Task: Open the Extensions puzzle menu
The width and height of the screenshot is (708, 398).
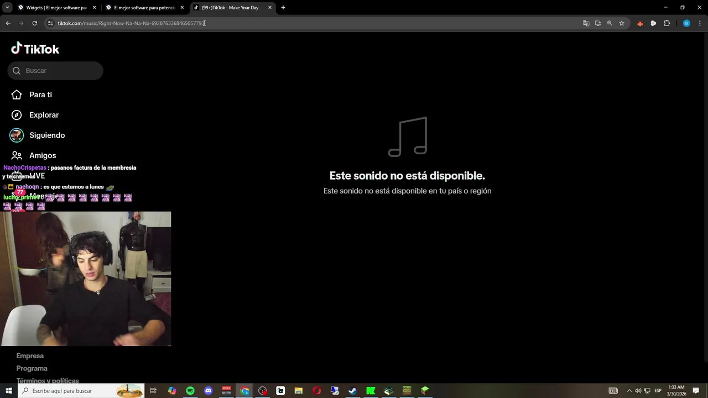Action: point(667,23)
